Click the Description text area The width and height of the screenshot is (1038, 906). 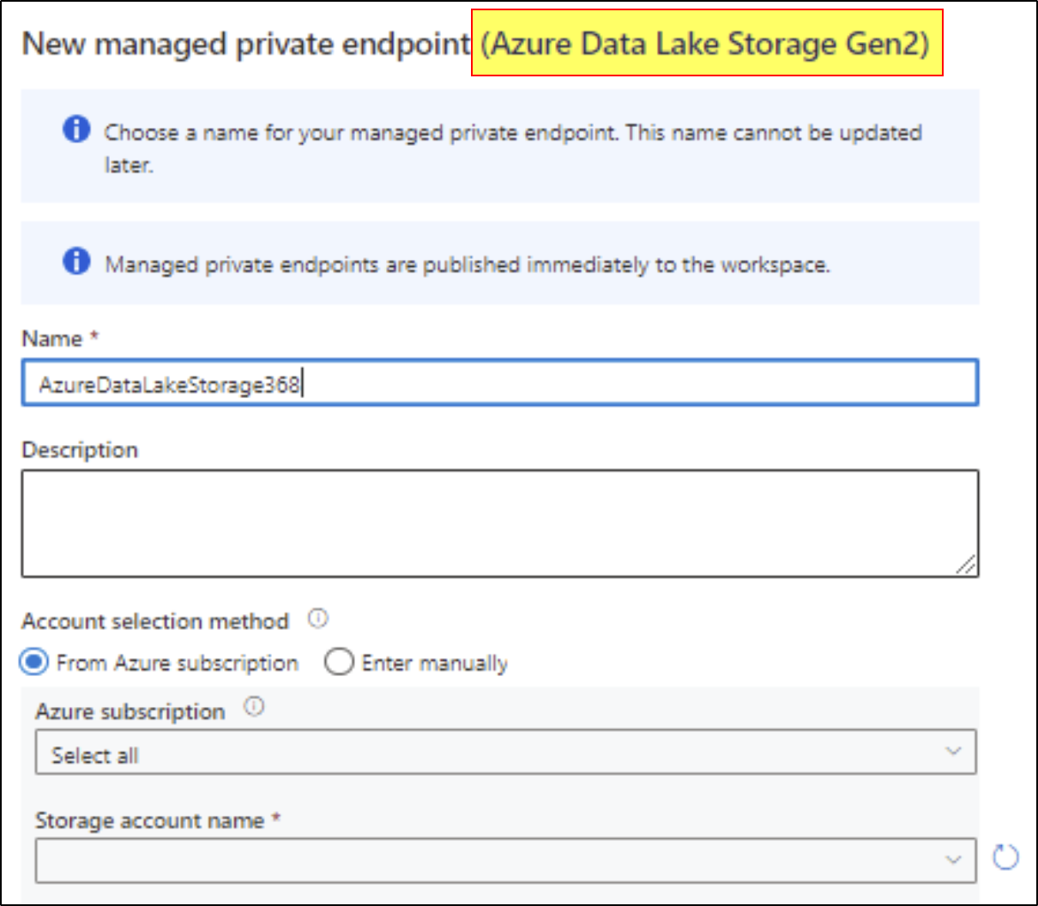pyautogui.click(x=499, y=523)
